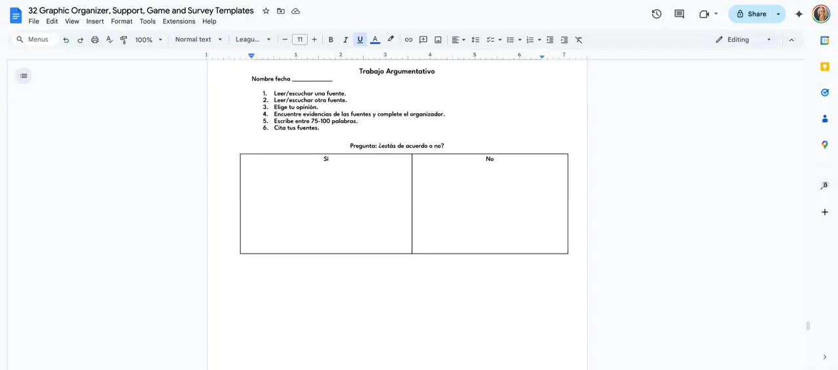Decrease the font size
The image size is (838, 370).
tap(285, 40)
